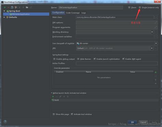
Task: Open Use classpath of module dropdown
Action: [x=156, y=43]
